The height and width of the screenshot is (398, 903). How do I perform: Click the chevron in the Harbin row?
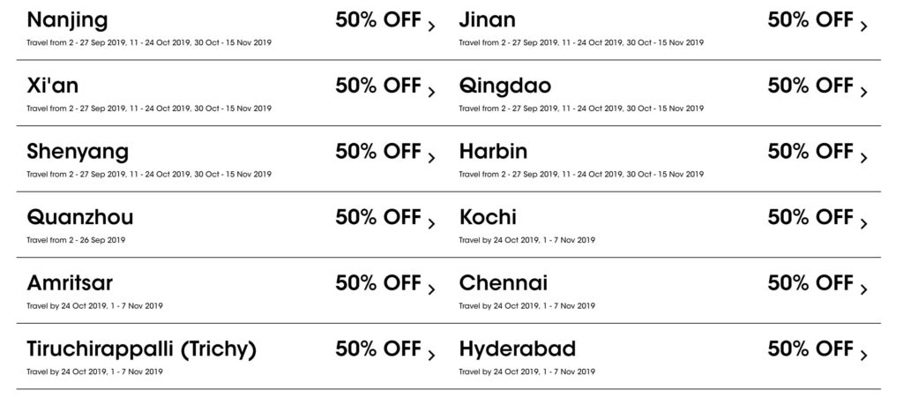coord(863,158)
